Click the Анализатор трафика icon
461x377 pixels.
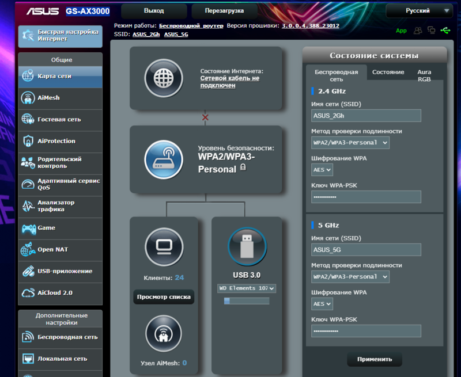pyautogui.click(x=28, y=206)
